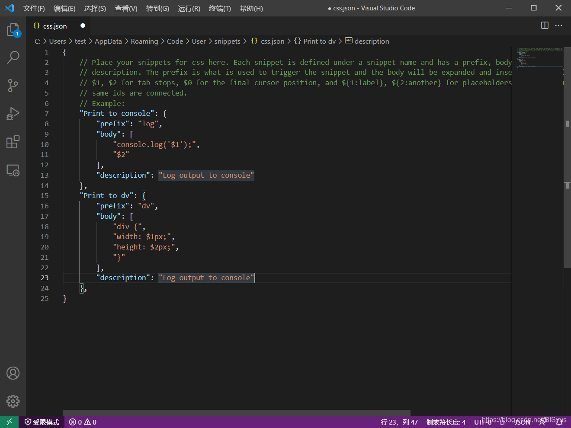
Task: Open the Extensions view
Action: pos(13,142)
